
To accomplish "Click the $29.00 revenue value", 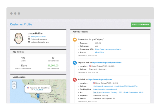I will [98, 43].
